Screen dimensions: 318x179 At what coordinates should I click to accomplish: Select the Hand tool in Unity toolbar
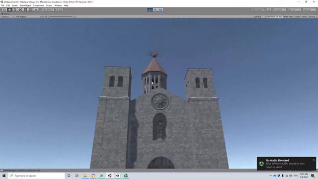pyautogui.click(x=4, y=10)
